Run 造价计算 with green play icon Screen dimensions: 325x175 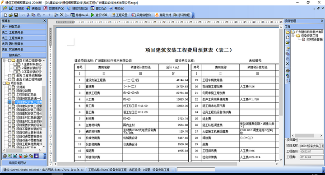(x=99, y=15)
